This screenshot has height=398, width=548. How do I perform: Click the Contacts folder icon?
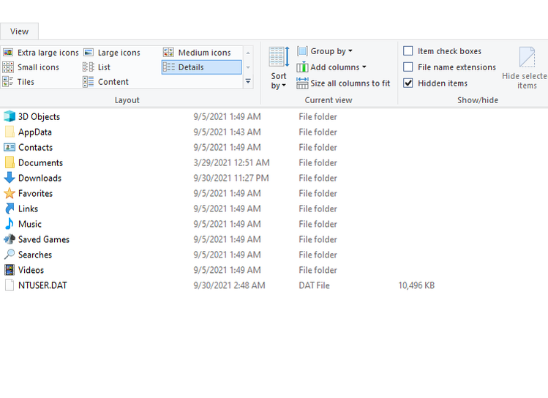tap(10, 147)
